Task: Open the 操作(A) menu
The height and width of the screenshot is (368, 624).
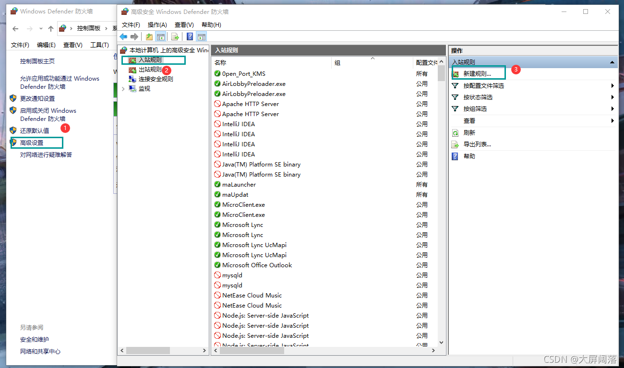Action: pyautogui.click(x=157, y=24)
